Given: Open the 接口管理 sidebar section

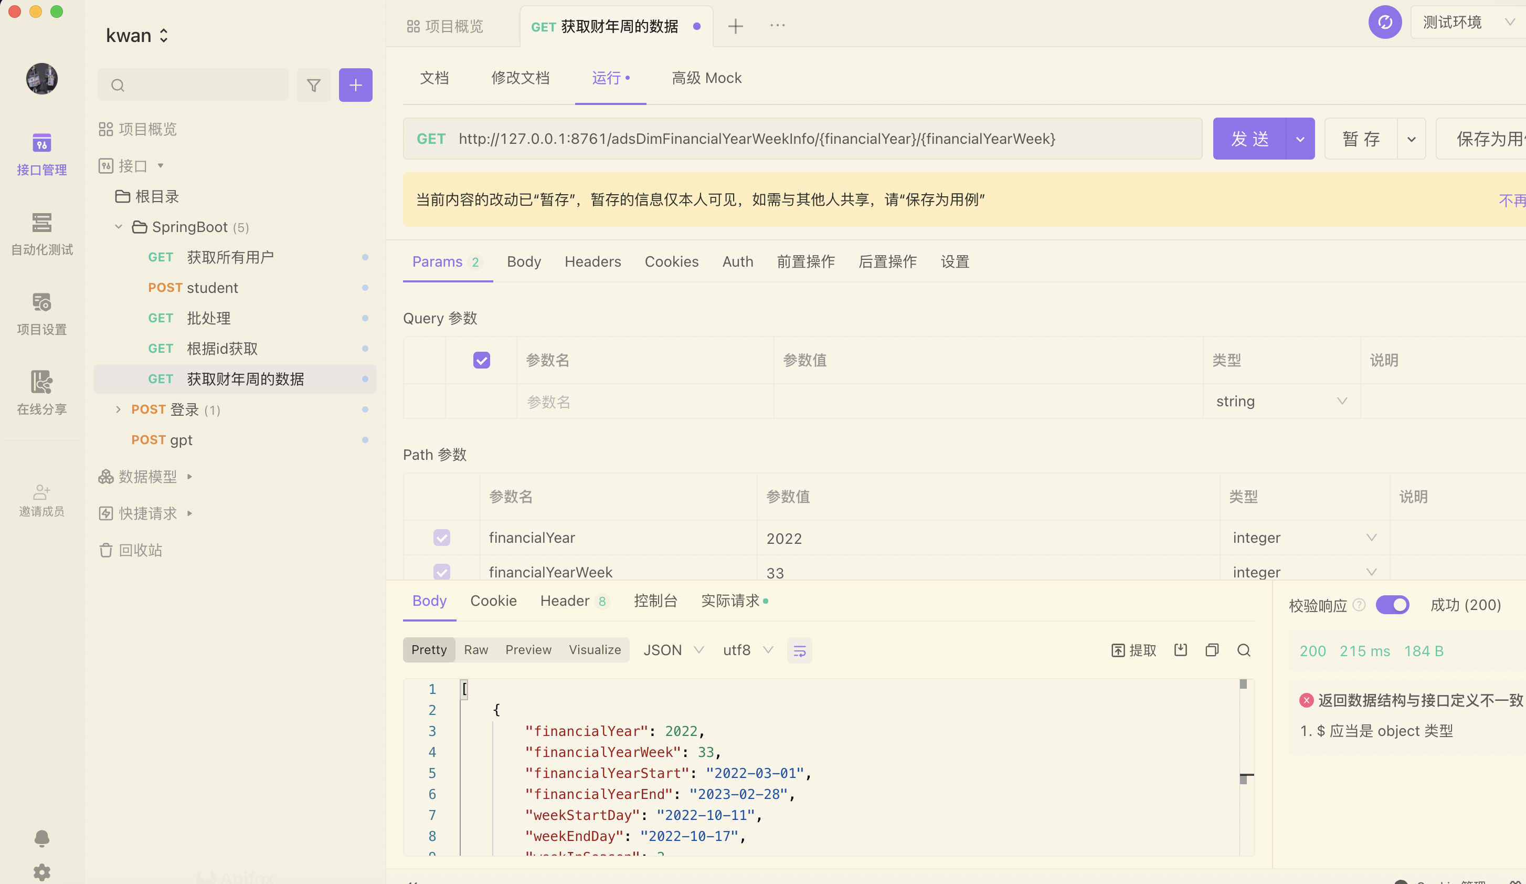Looking at the screenshot, I should [41, 154].
